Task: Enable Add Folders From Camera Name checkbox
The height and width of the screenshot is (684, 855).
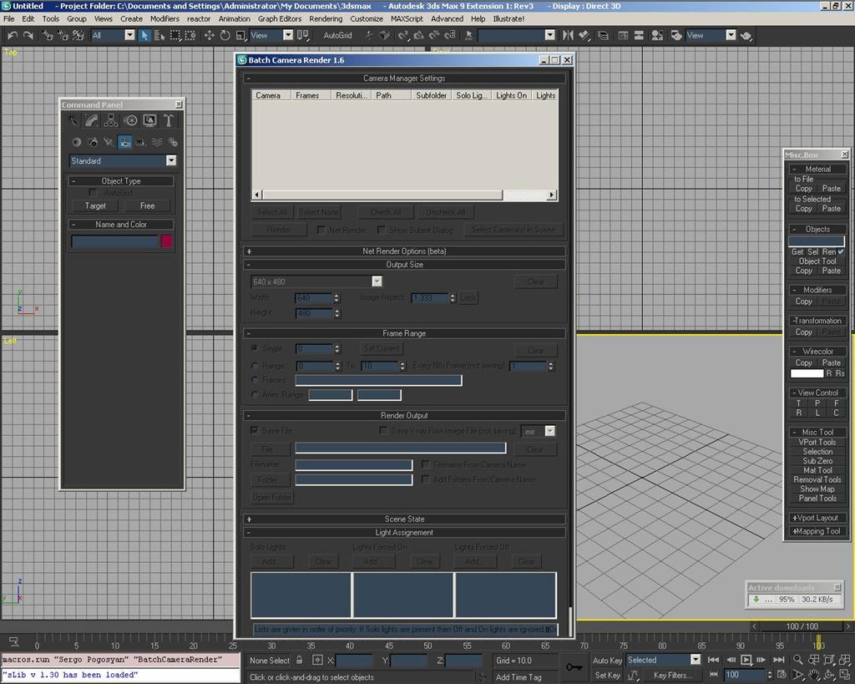Action: [x=425, y=479]
